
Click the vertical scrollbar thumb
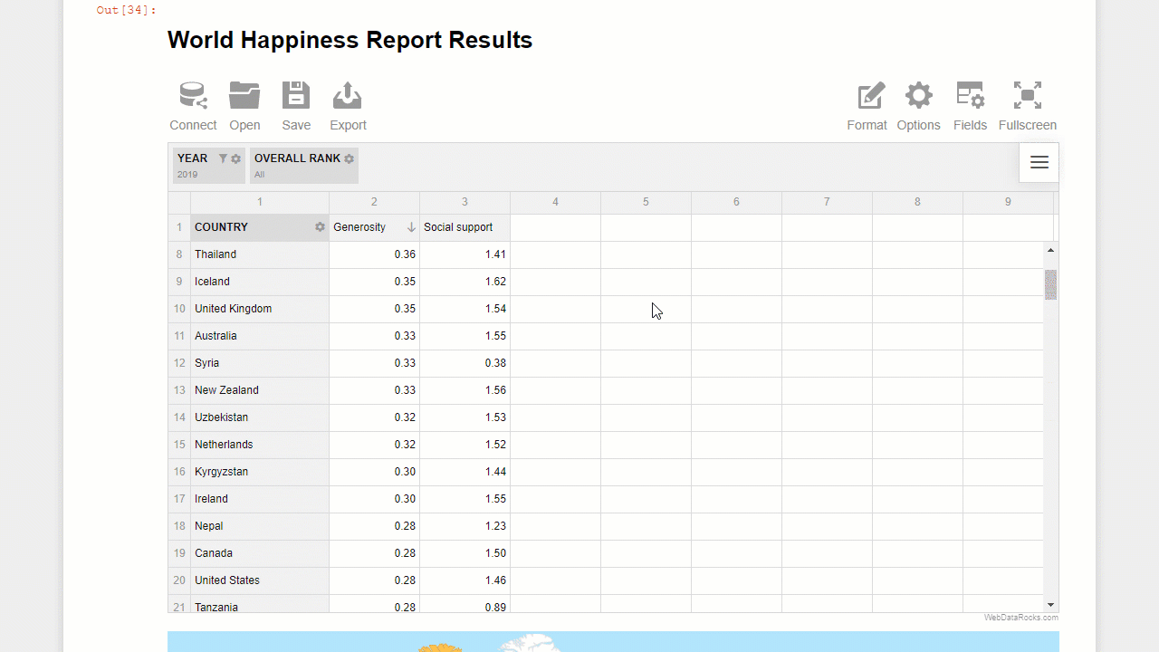[1050, 284]
